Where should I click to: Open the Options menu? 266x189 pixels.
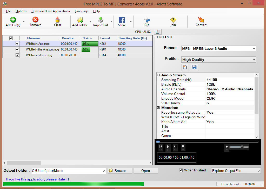(x=21, y=11)
